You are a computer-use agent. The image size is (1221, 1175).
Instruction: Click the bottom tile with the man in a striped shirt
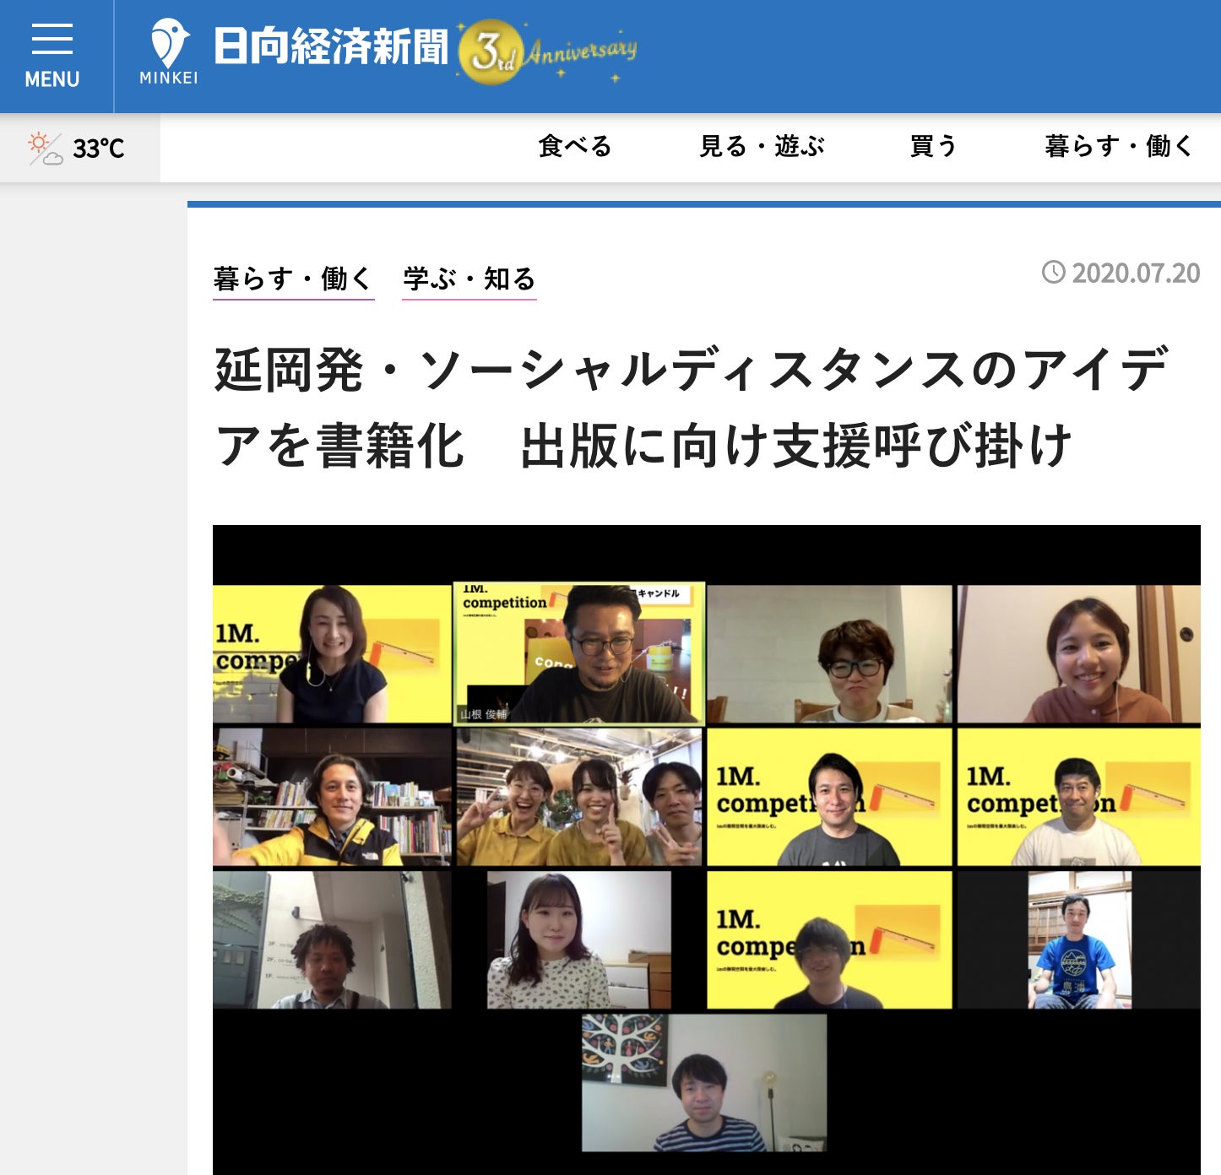tap(704, 1083)
